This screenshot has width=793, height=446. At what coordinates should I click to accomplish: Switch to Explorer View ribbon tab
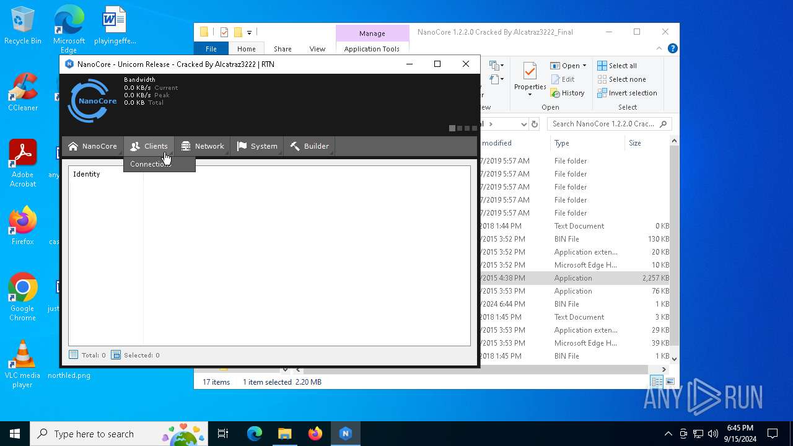[x=317, y=49]
